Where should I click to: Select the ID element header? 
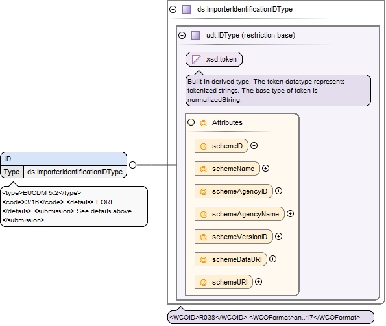(x=64, y=159)
